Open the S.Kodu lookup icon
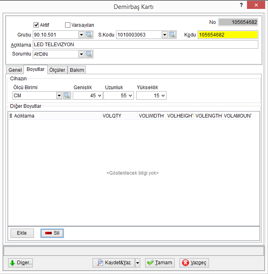The height and width of the screenshot is (274, 268). (172, 35)
